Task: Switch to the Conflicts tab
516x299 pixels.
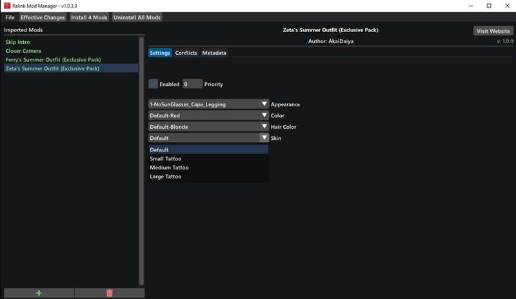Action: point(186,53)
